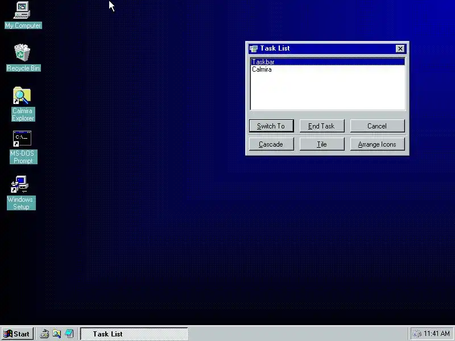The image size is (455, 341).
Task: Select Calmira in the task list
Action: [328, 69]
